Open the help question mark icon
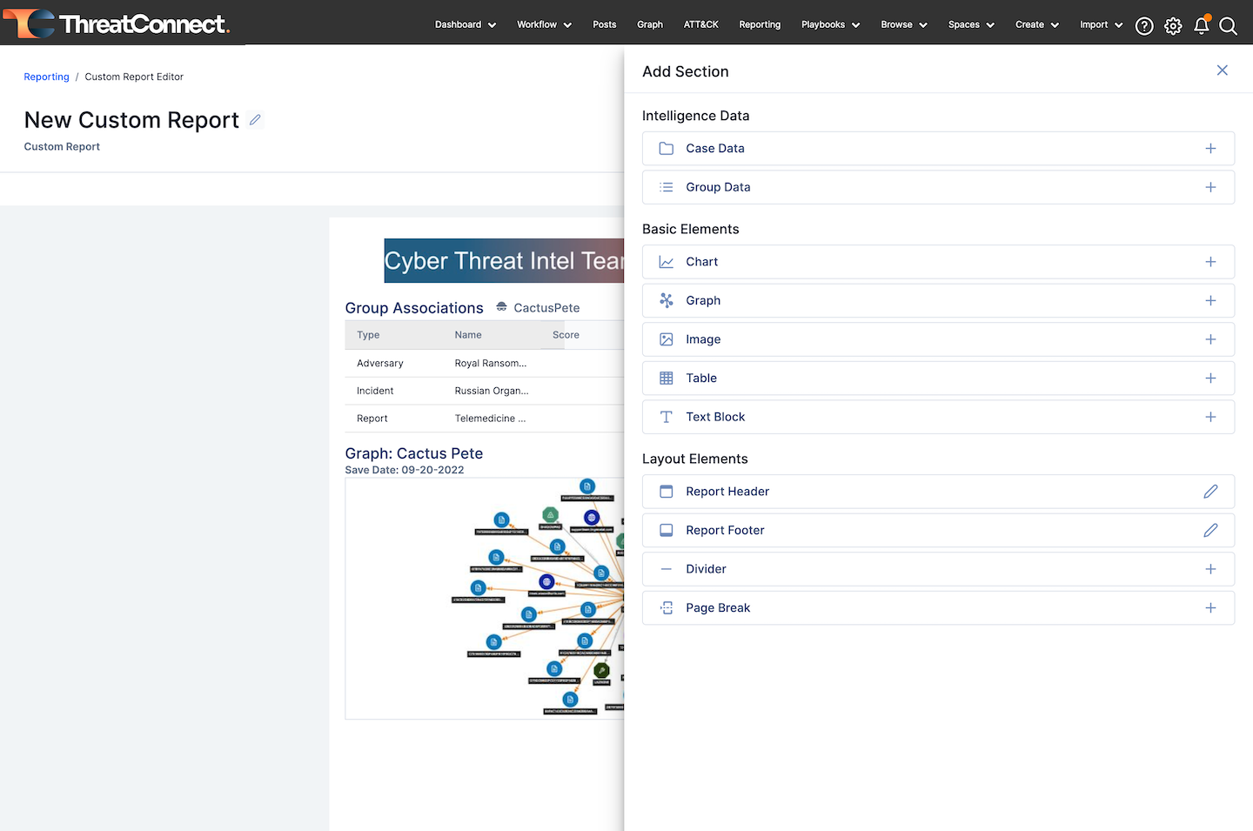Screen dimensions: 1253x831 (1144, 26)
